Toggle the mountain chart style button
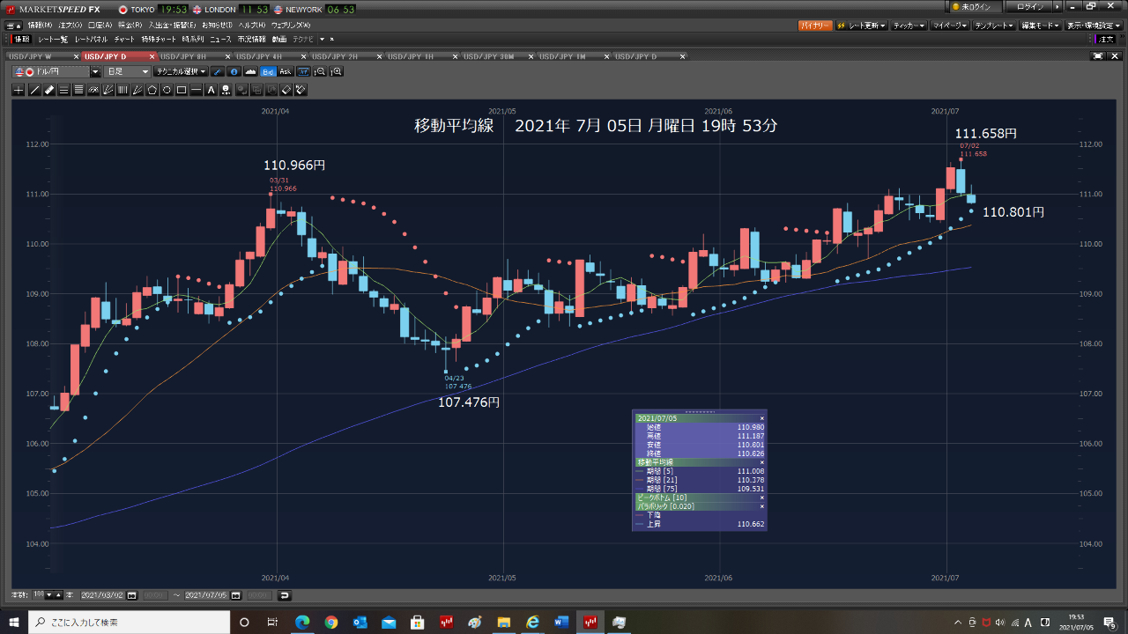 click(x=250, y=71)
